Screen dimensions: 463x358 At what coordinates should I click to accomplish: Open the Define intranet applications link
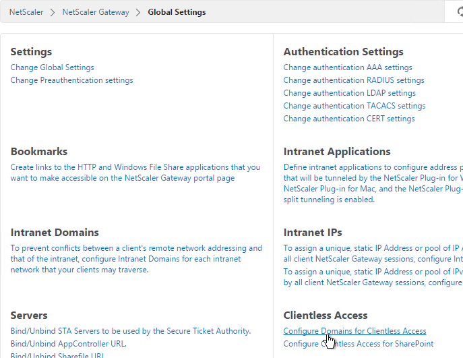(x=373, y=183)
